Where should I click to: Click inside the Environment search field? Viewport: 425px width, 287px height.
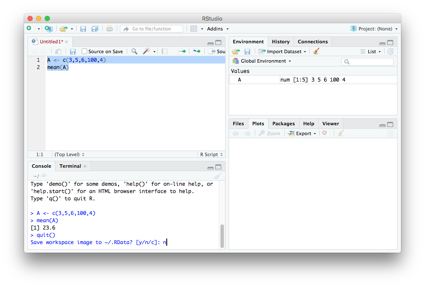point(367,61)
